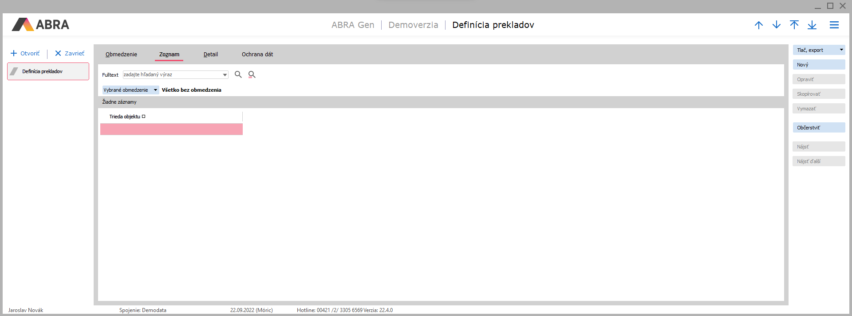
Task: Select the highlighted pink empty row
Action: (x=171, y=129)
